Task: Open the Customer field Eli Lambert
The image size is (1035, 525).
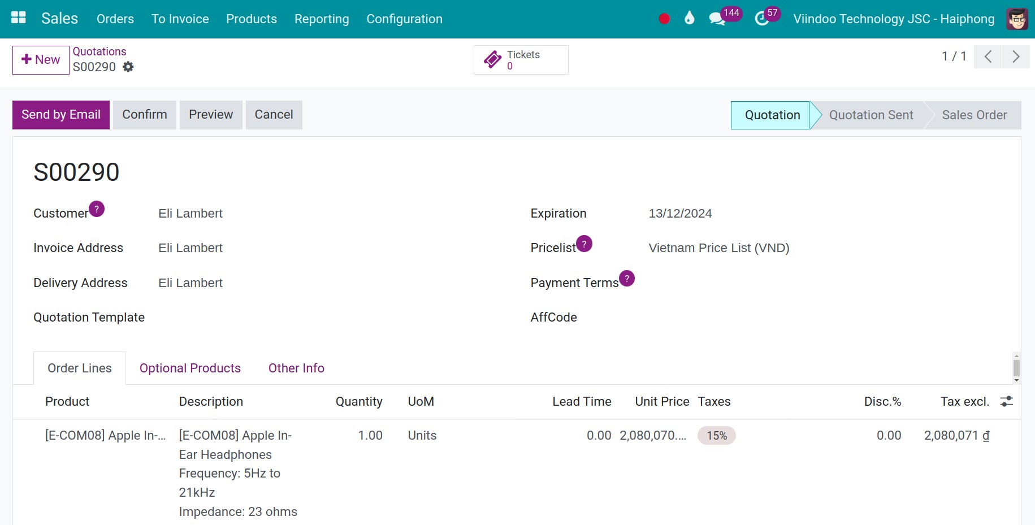Action: pos(190,214)
